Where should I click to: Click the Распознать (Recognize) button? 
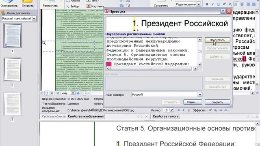(x=50, y=4)
